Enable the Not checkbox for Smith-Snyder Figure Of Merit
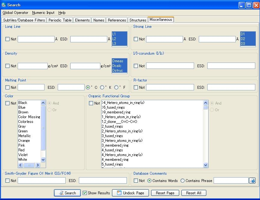Viewport: 260px width, 200px height. pos(7,181)
